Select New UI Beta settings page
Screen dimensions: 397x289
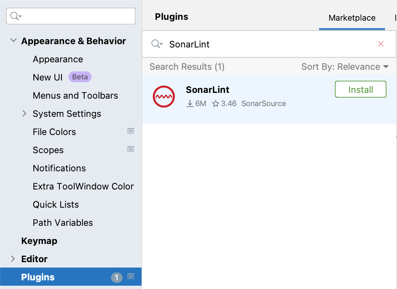tap(62, 77)
